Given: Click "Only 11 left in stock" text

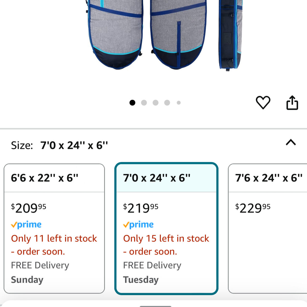Looking at the screenshot, I should (54, 238).
